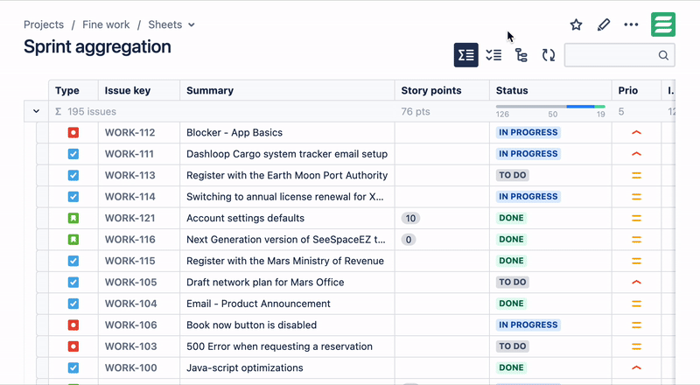700x385 pixels.
Task: Open issue key WORK-103
Action: coord(130,346)
